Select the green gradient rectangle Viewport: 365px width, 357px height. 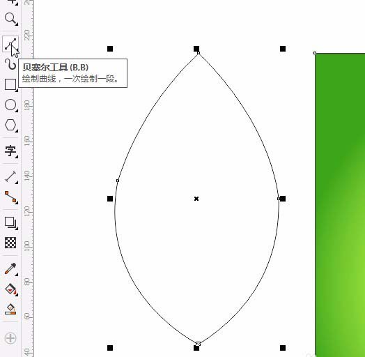pyautogui.click(x=340, y=205)
